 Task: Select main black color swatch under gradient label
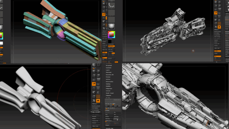point(110,42)
